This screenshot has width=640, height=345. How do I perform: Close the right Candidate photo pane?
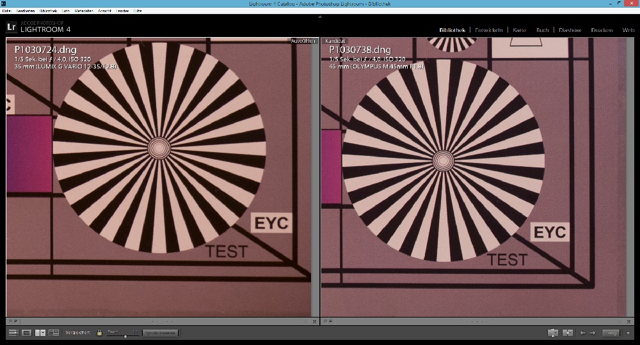click(628, 321)
